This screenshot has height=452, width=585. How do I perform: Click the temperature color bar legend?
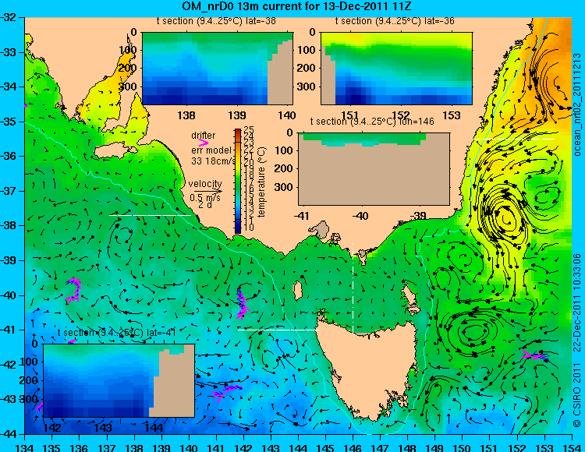click(x=238, y=181)
